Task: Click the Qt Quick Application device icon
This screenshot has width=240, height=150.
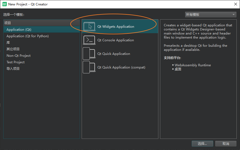Action: click(89, 54)
